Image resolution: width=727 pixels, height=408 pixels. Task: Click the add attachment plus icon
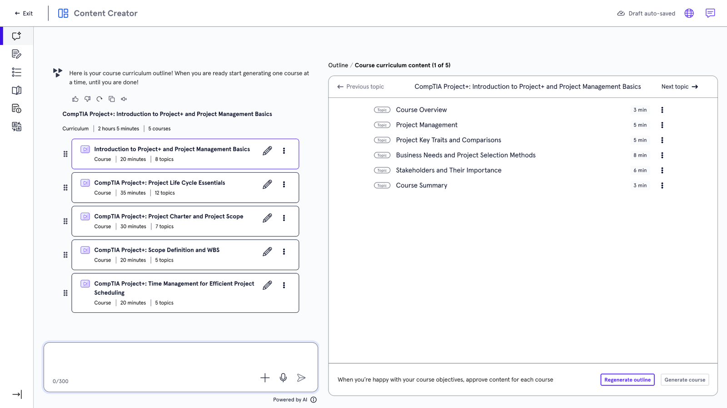[265, 378]
